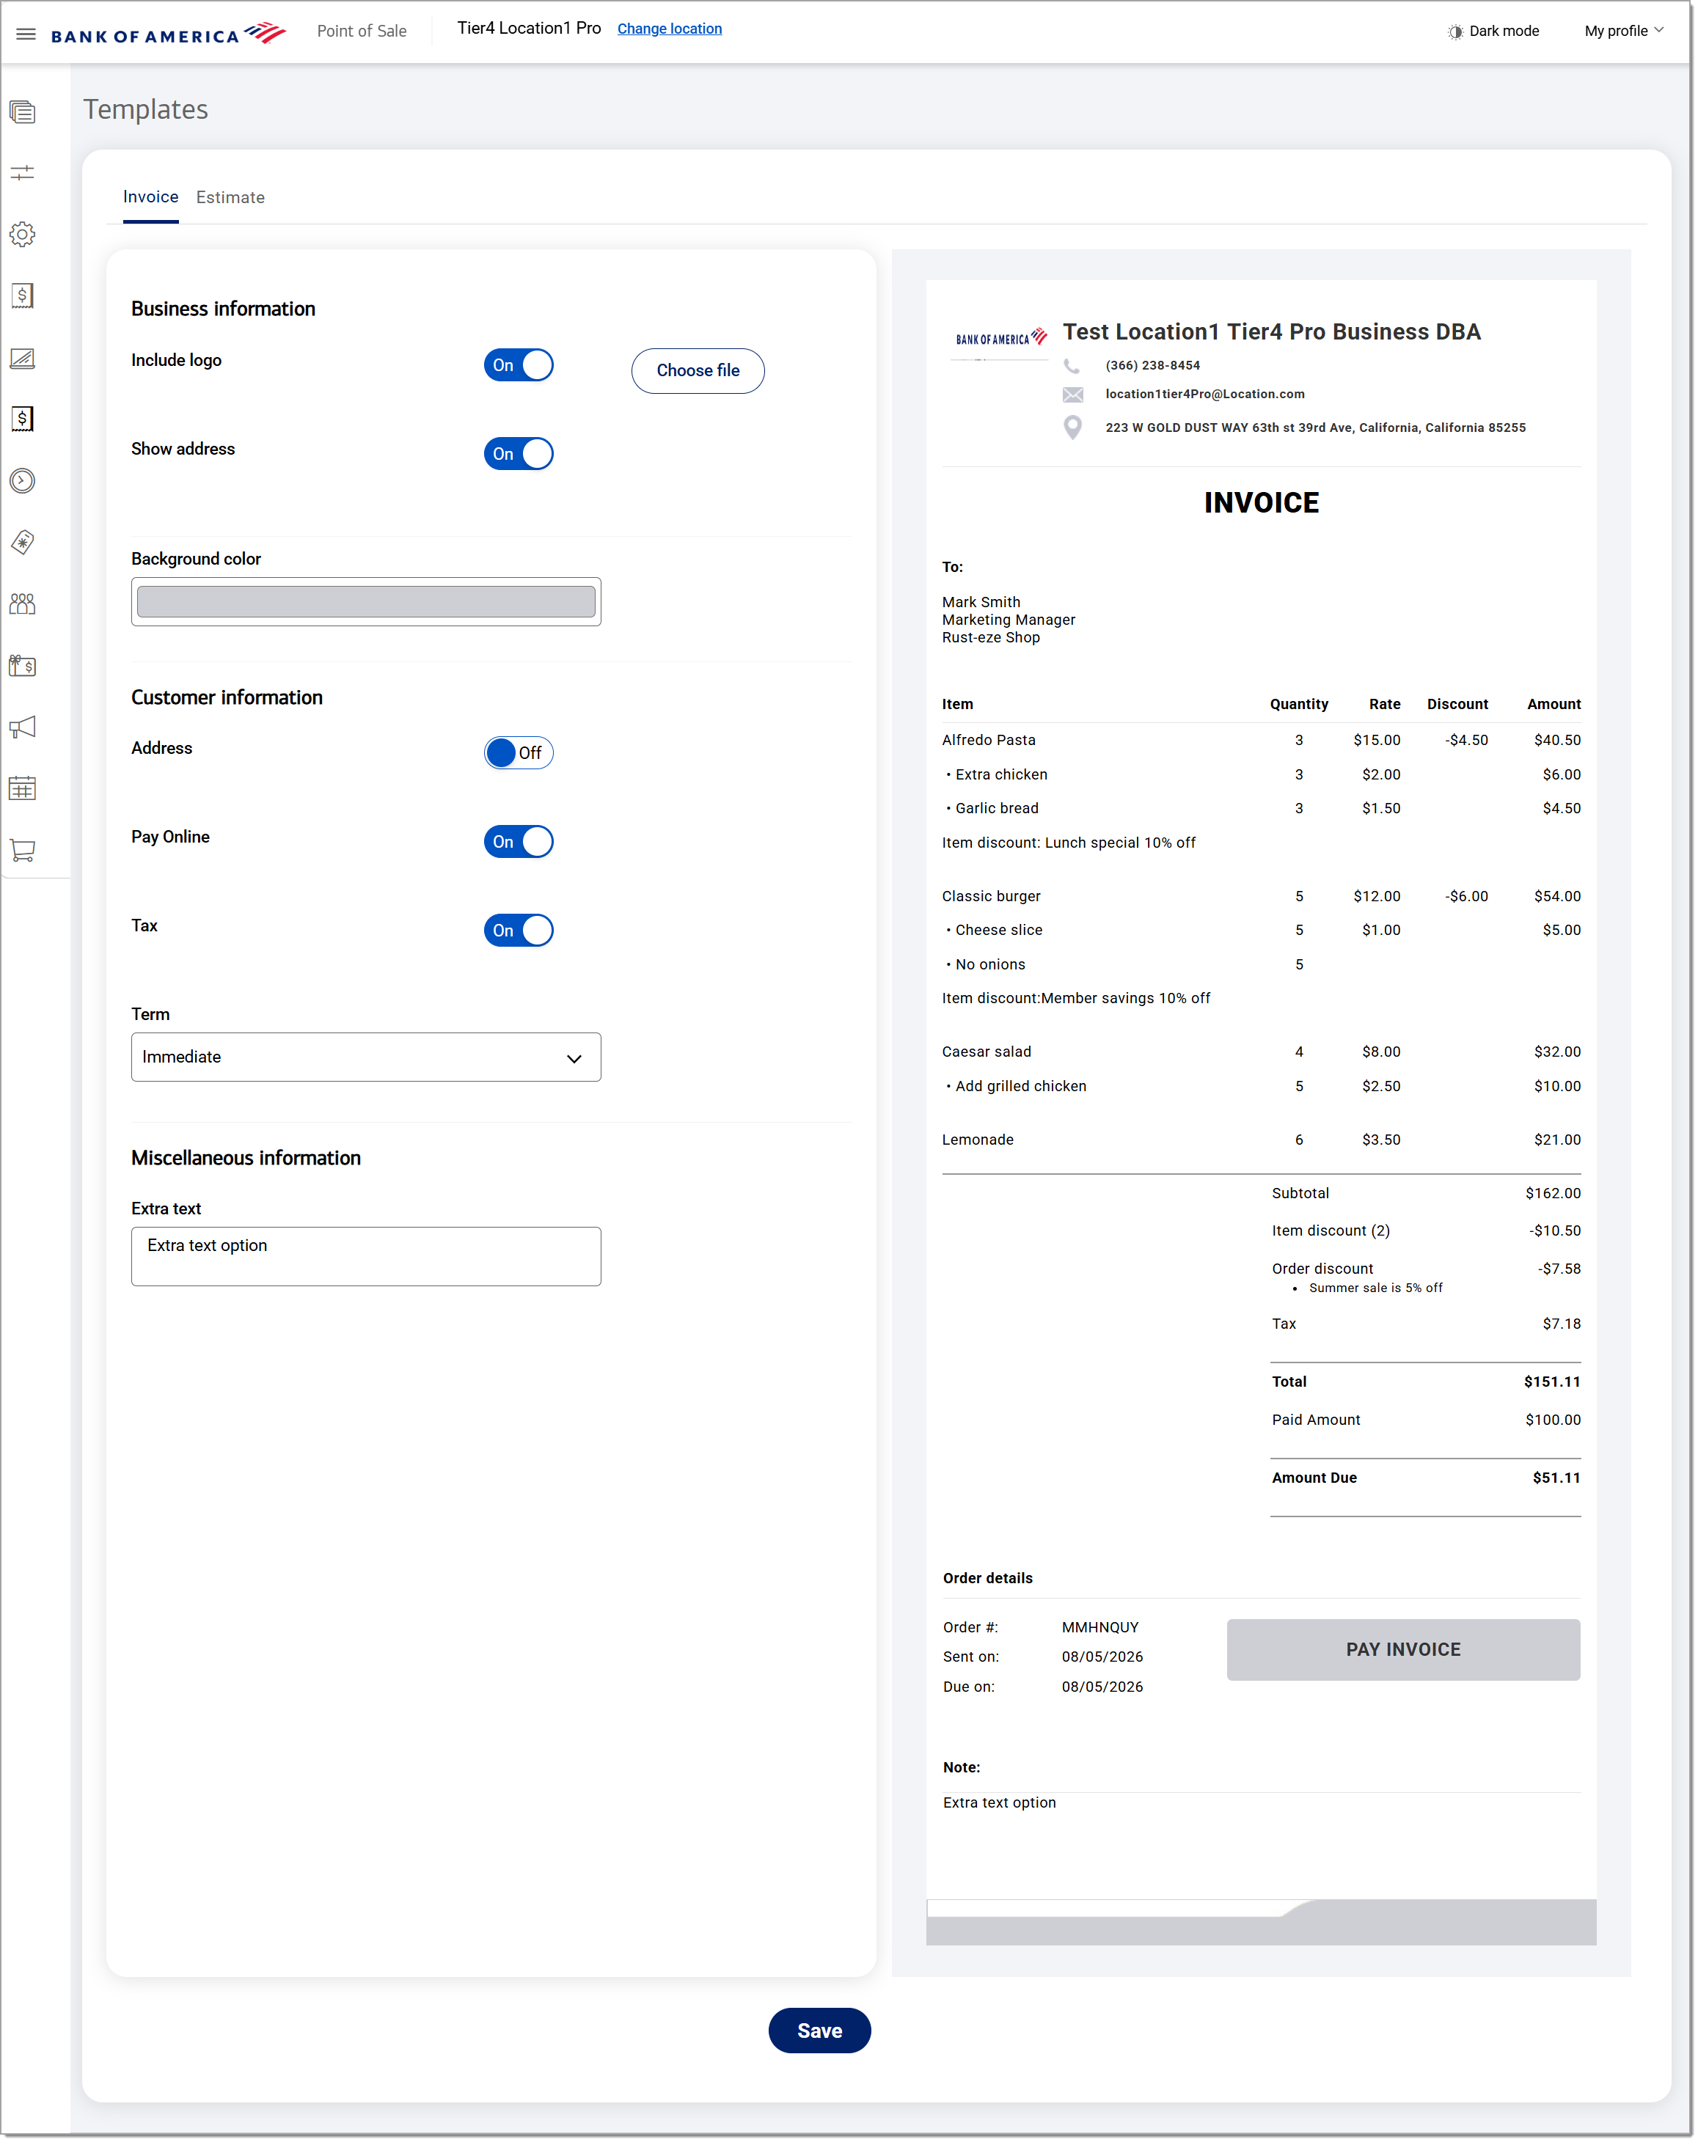Enable Dark mode

point(1493,32)
